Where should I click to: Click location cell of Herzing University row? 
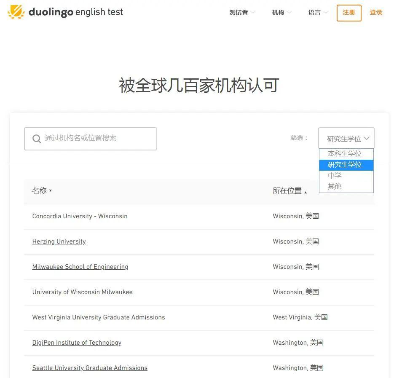pos(296,241)
